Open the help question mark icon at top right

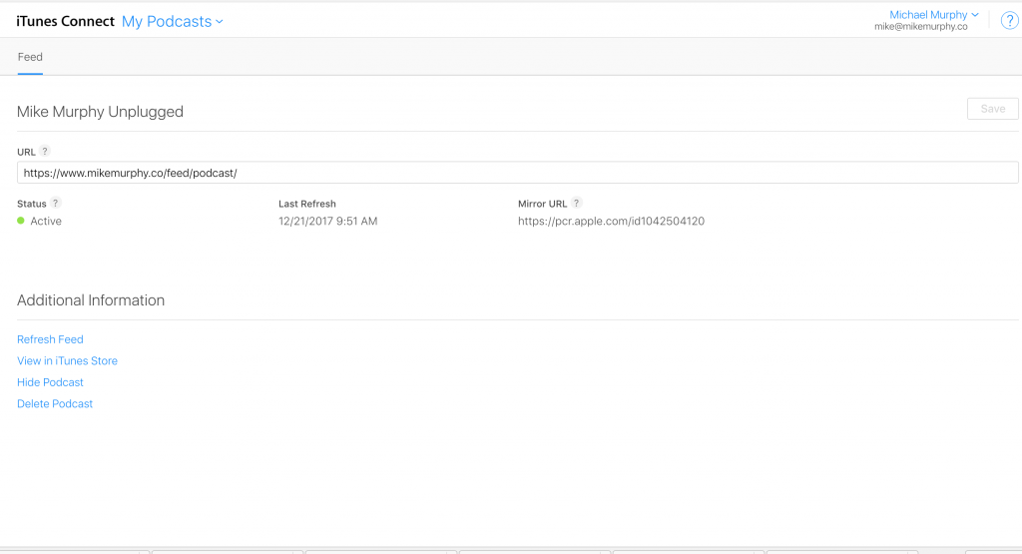[1009, 21]
